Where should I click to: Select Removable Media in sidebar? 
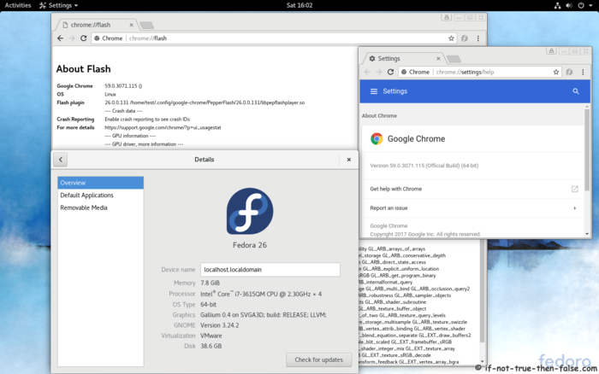(100, 207)
